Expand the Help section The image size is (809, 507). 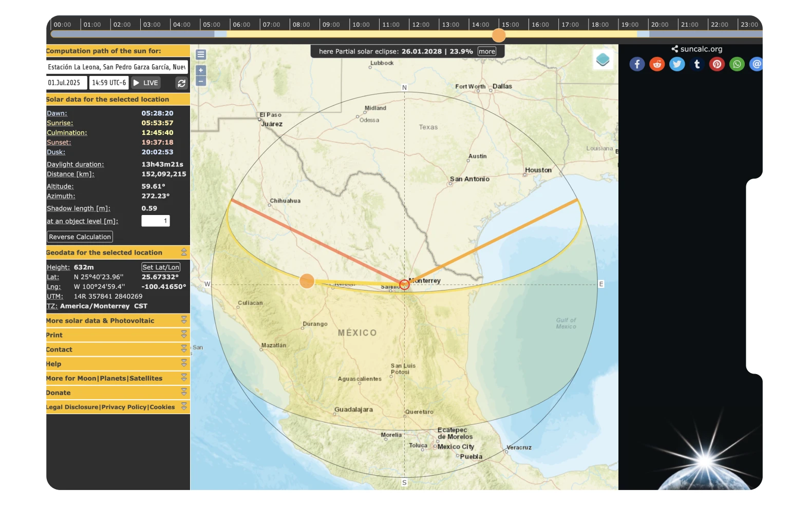pyautogui.click(x=184, y=363)
